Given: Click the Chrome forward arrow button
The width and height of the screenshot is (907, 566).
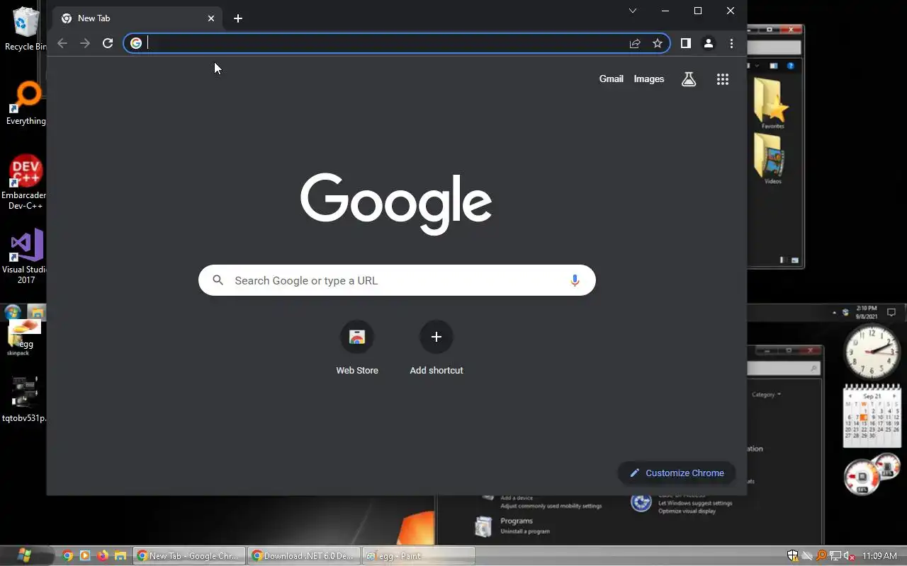Looking at the screenshot, I should (85, 43).
